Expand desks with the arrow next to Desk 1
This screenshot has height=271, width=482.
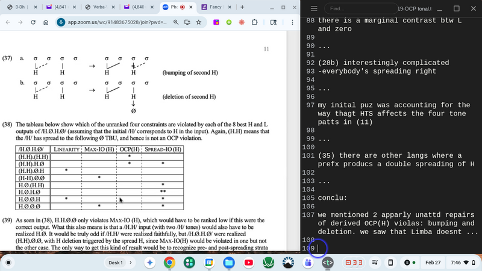(x=131, y=263)
